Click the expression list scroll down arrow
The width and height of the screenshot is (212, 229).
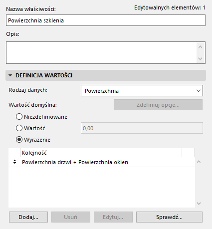click(199, 204)
